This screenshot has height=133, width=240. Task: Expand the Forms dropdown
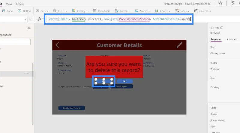tap(122, 11)
